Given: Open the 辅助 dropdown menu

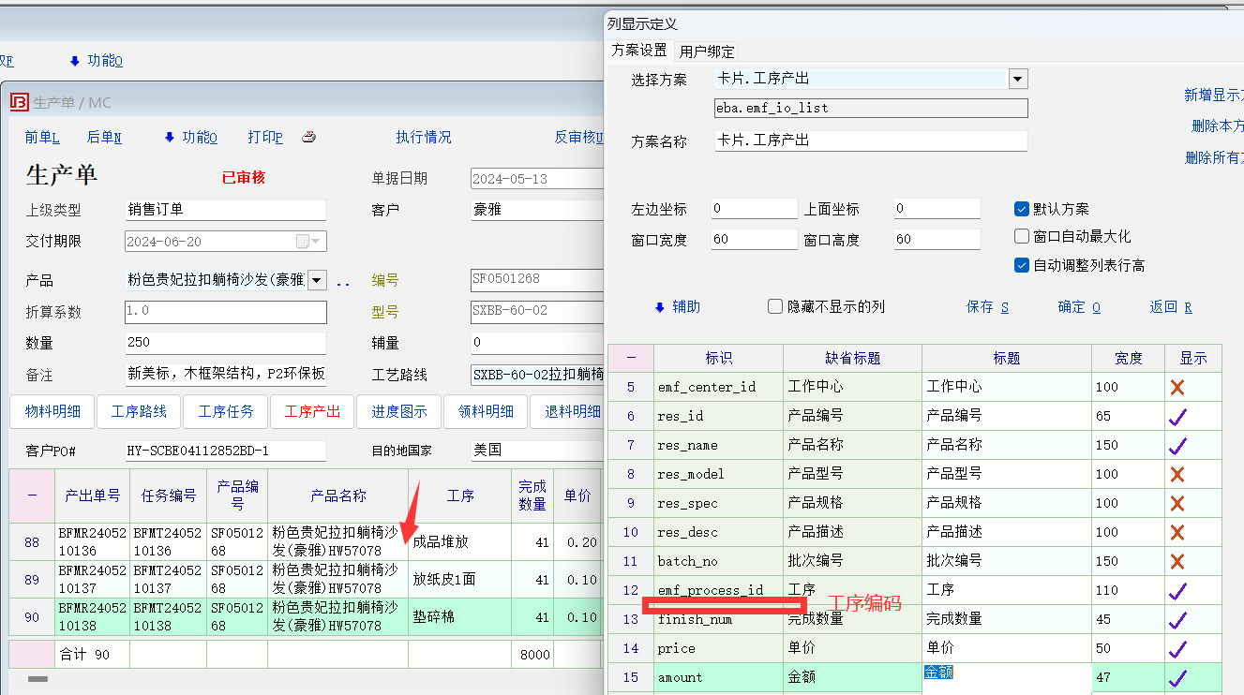Looking at the screenshot, I should pos(677,307).
